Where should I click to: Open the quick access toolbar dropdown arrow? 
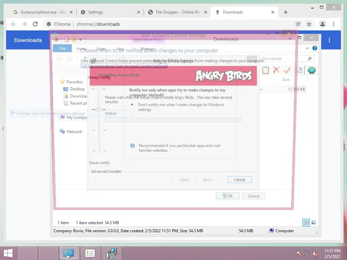[x=81, y=39]
